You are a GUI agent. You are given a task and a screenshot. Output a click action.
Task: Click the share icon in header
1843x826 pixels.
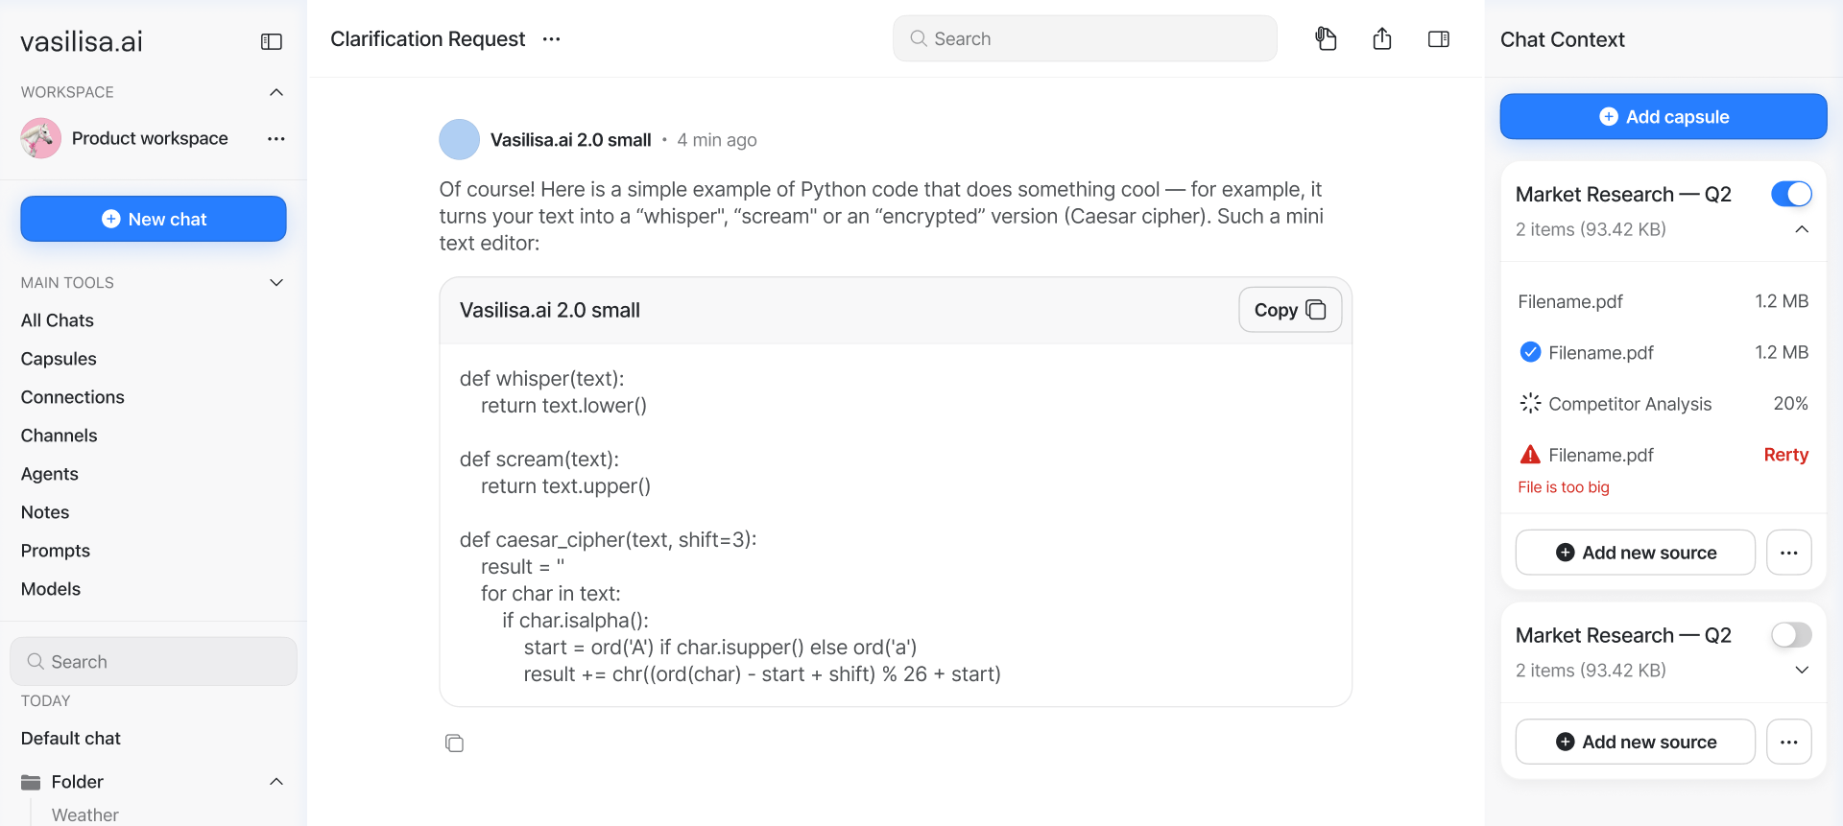click(1382, 39)
